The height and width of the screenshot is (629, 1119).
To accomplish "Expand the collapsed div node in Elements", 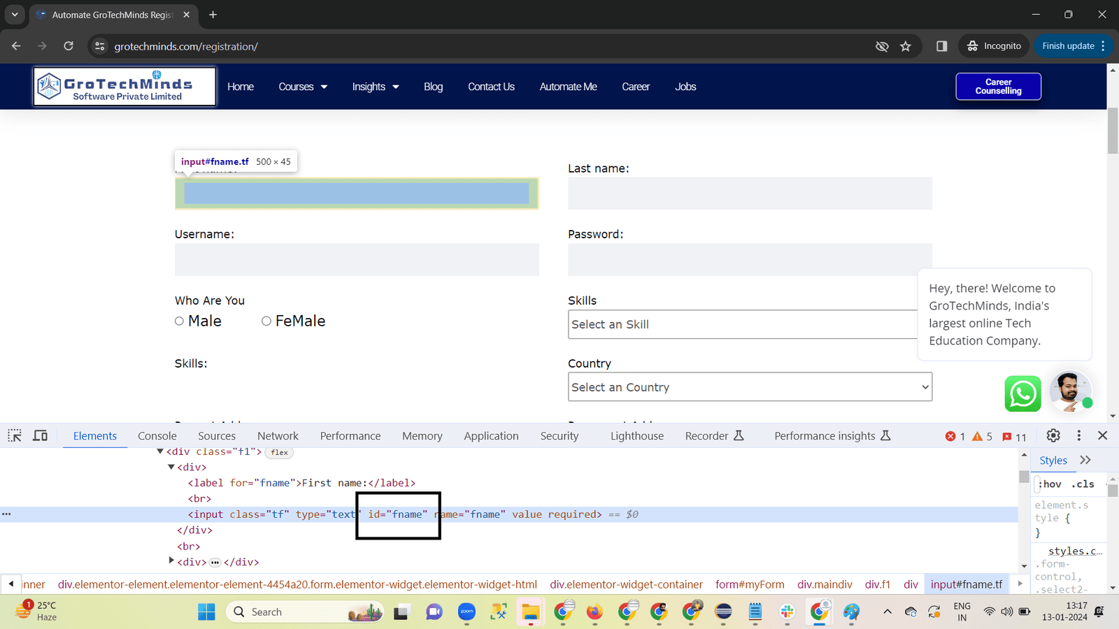I will 171,561.
